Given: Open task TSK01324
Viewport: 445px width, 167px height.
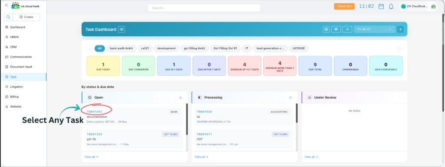Looking at the screenshot, I should click(x=94, y=134).
